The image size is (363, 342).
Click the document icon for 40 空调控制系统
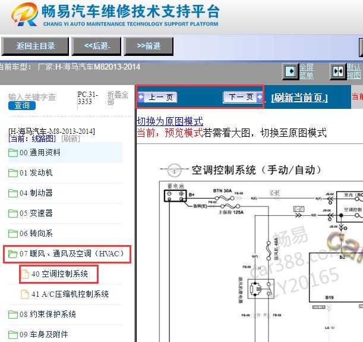(25, 274)
